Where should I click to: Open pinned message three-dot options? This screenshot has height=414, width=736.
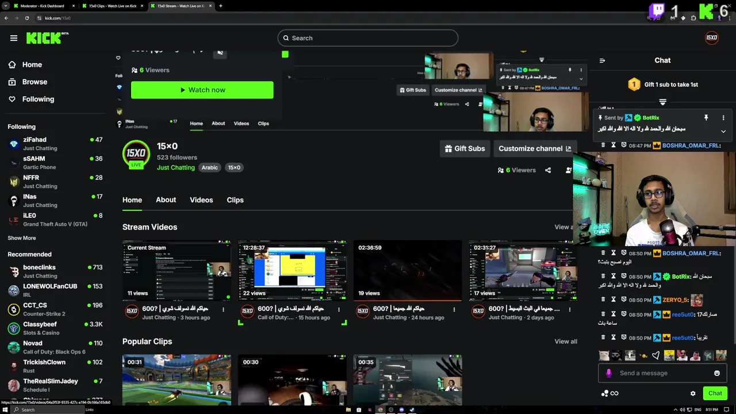(x=723, y=118)
